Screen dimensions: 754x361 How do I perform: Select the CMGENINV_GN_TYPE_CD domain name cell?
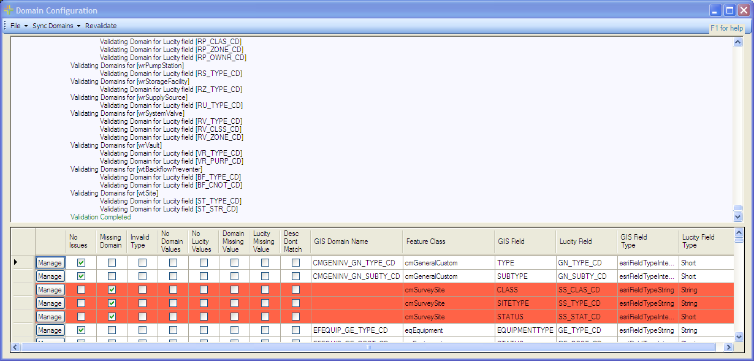click(x=357, y=263)
